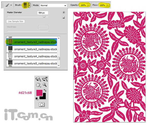Screen dimensions: 148x125
Task: Open the Opacity slider arrow
Action: [x=88, y=5]
